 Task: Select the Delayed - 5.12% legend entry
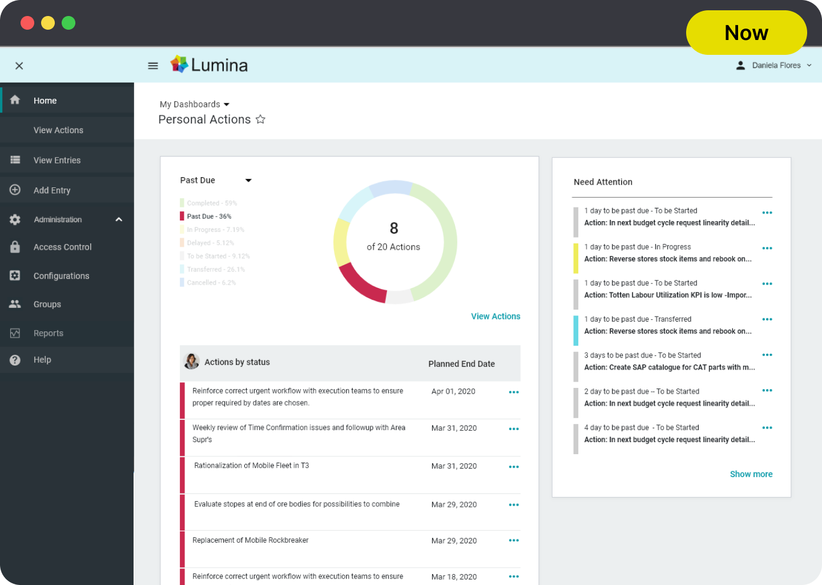tap(207, 243)
